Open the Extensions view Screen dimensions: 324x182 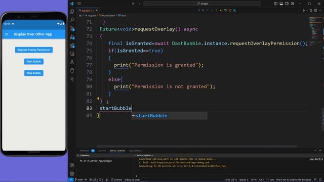tap(72, 45)
